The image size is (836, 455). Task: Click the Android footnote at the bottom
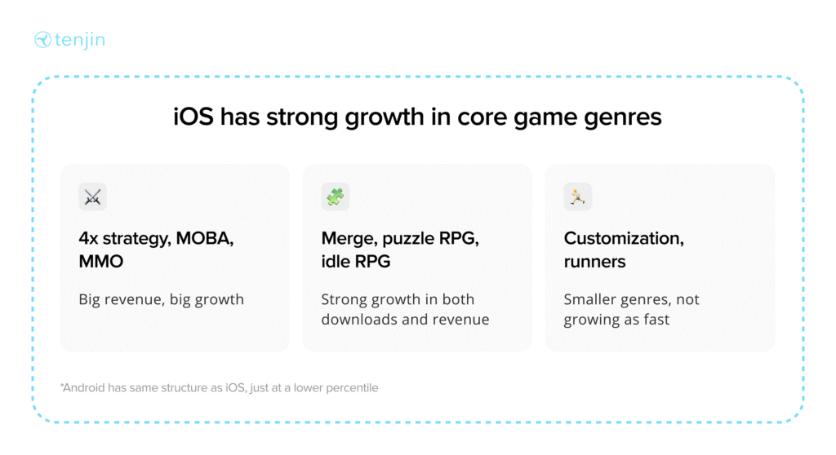click(x=219, y=388)
